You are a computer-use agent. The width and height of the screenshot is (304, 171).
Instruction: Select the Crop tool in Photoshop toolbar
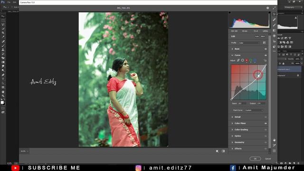pyautogui.click(x=3, y=33)
